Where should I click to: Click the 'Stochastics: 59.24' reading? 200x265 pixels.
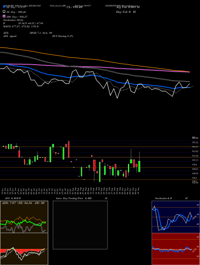13,20
